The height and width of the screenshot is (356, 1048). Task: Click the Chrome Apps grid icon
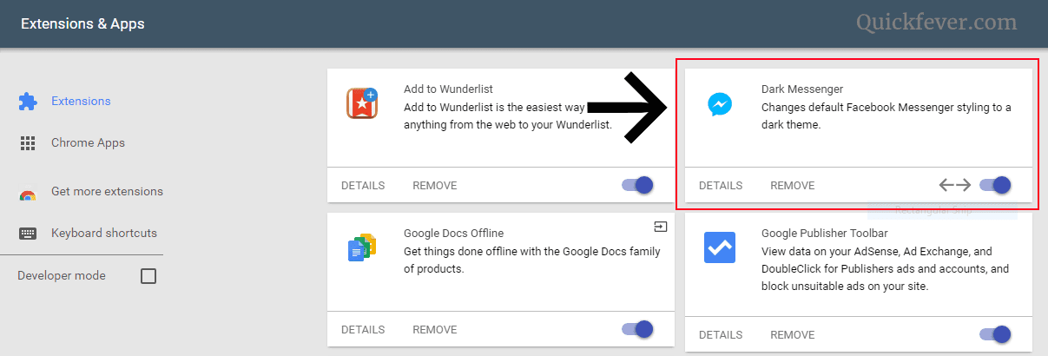[x=28, y=143]
